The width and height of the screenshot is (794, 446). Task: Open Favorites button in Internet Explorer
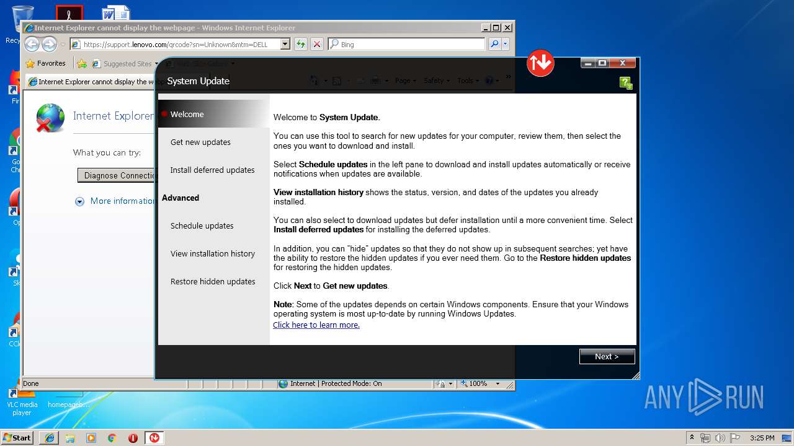click(45, 63)
